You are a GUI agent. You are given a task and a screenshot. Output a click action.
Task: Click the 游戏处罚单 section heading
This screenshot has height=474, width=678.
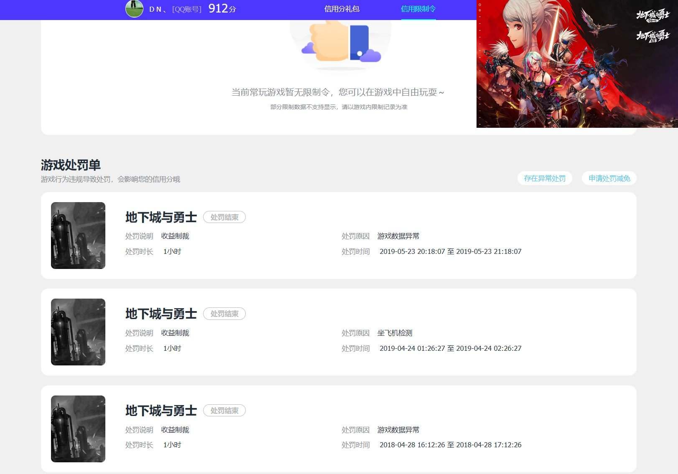pos(71,165)
